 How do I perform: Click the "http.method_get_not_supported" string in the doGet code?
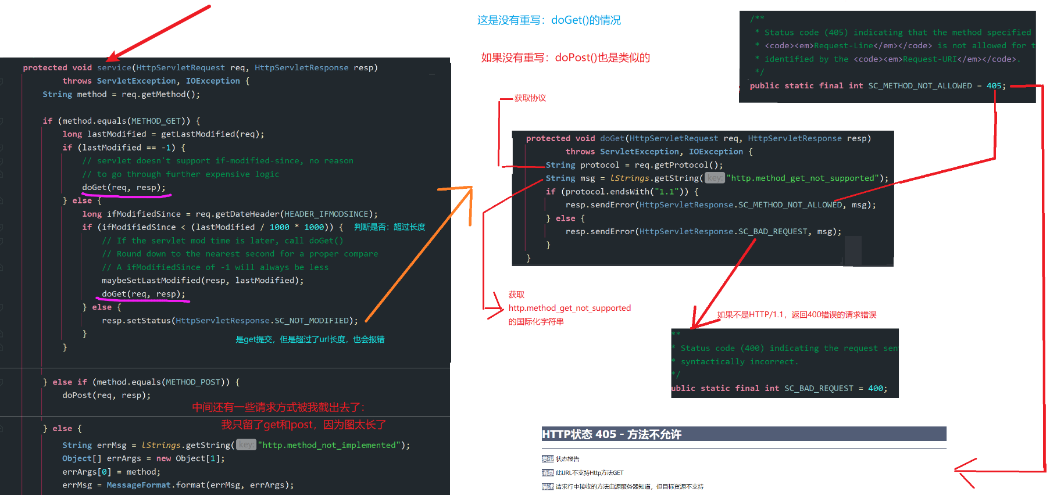point(802,178)
